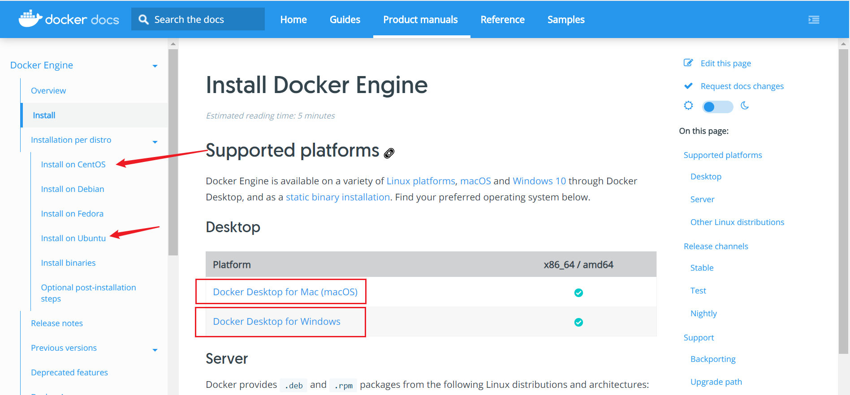The image size is (850, 395).
Task: Expand the Previous versions arrow
Action: [x=155, y=350]
